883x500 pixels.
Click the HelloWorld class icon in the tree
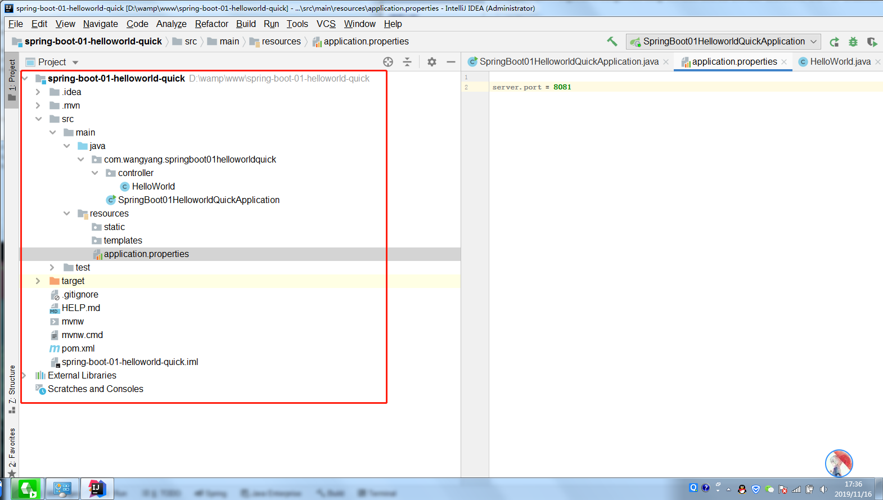[125, 187]
